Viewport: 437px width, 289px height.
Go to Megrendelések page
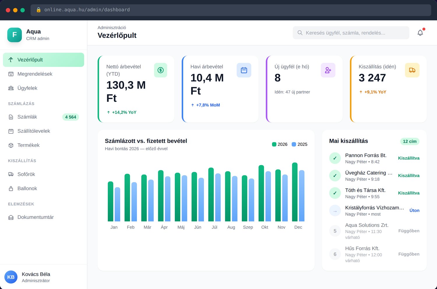tap(43, 74)
